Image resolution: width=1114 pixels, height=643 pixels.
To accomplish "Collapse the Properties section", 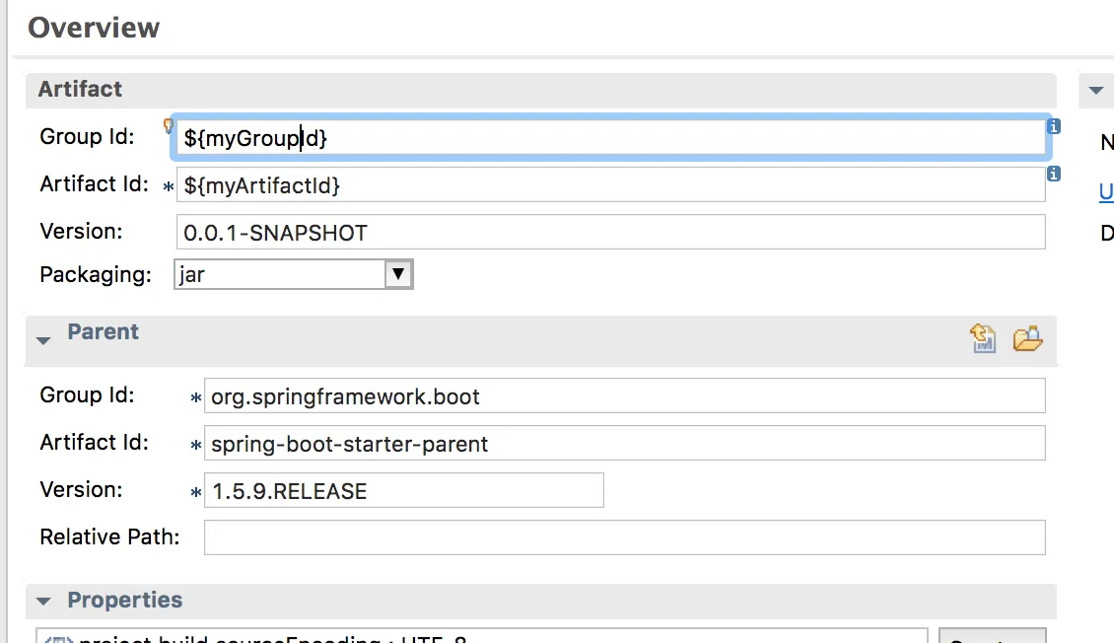I will pos(43,601).
